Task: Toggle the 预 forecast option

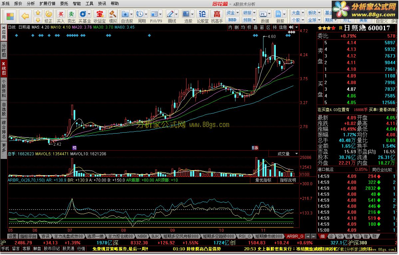Action: pyautogui.click(x=275, y=27)
